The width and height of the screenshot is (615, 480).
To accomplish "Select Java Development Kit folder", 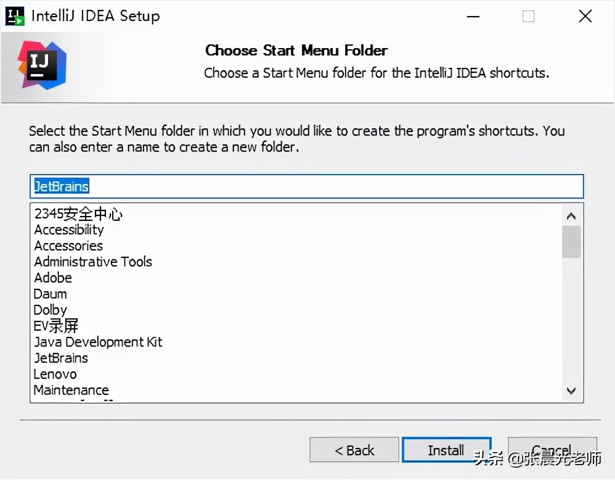I will [x=98, y=342].
